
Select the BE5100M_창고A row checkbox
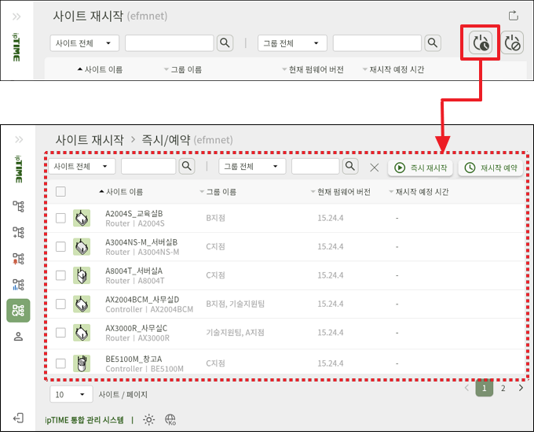point(61,363)
